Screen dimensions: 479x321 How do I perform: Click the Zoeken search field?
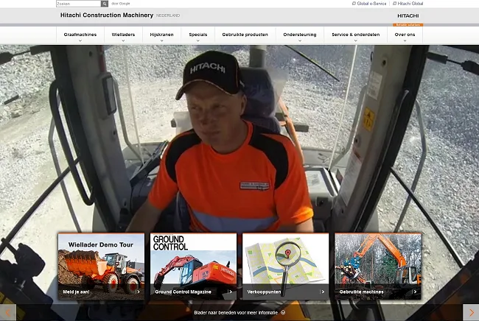(x=77, y=4)
